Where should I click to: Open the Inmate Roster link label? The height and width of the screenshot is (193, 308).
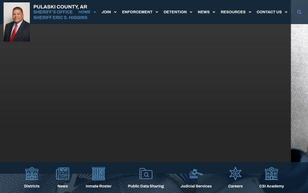pyautogui.click(x=98, y=186)
